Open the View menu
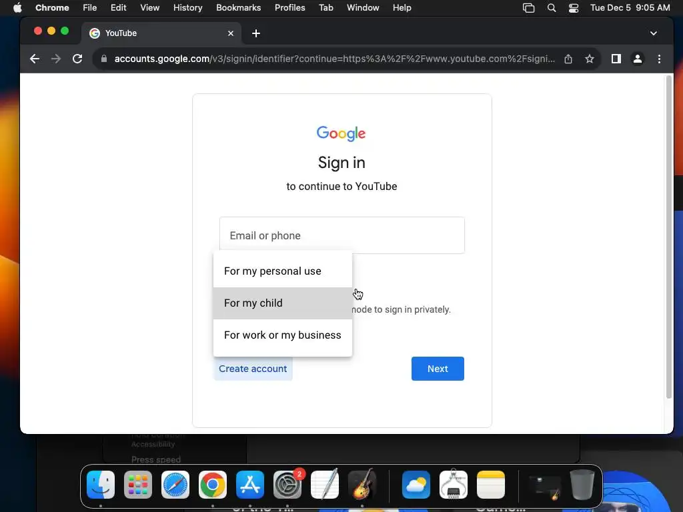This screenshot has height=512, width=683. pyautogui.click(x=150, y=7)
